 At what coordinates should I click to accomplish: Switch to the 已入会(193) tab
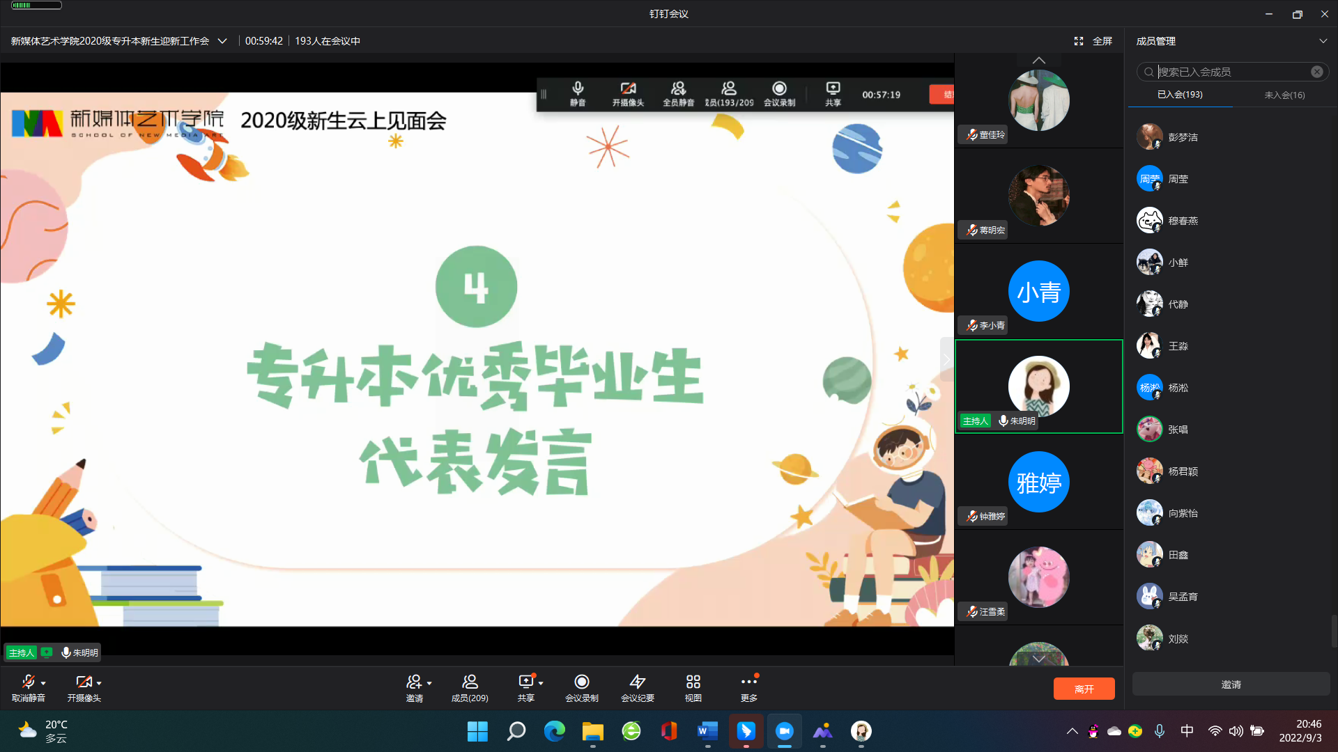tap(1180, 95)
